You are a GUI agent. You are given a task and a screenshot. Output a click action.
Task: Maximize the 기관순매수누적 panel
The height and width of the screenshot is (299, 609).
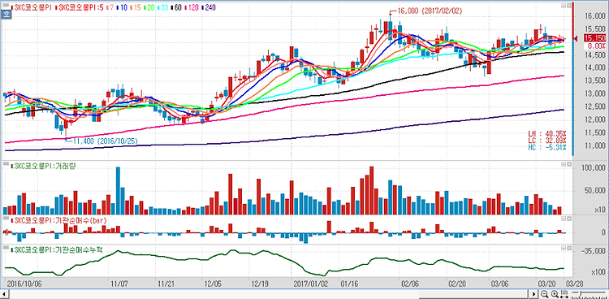click(569, 248)
